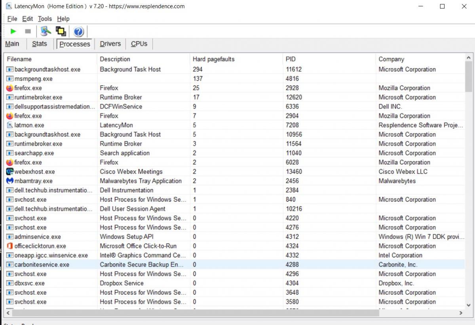
Task: Open the options tool icon in the toolbar
Action: (46, 31)
